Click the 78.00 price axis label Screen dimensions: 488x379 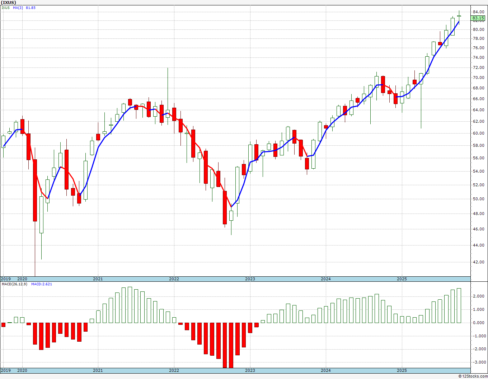click(x=479, y=39)
